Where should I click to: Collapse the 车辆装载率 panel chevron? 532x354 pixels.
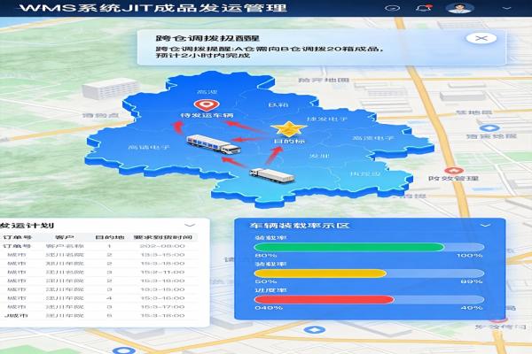tap(486, 226)
